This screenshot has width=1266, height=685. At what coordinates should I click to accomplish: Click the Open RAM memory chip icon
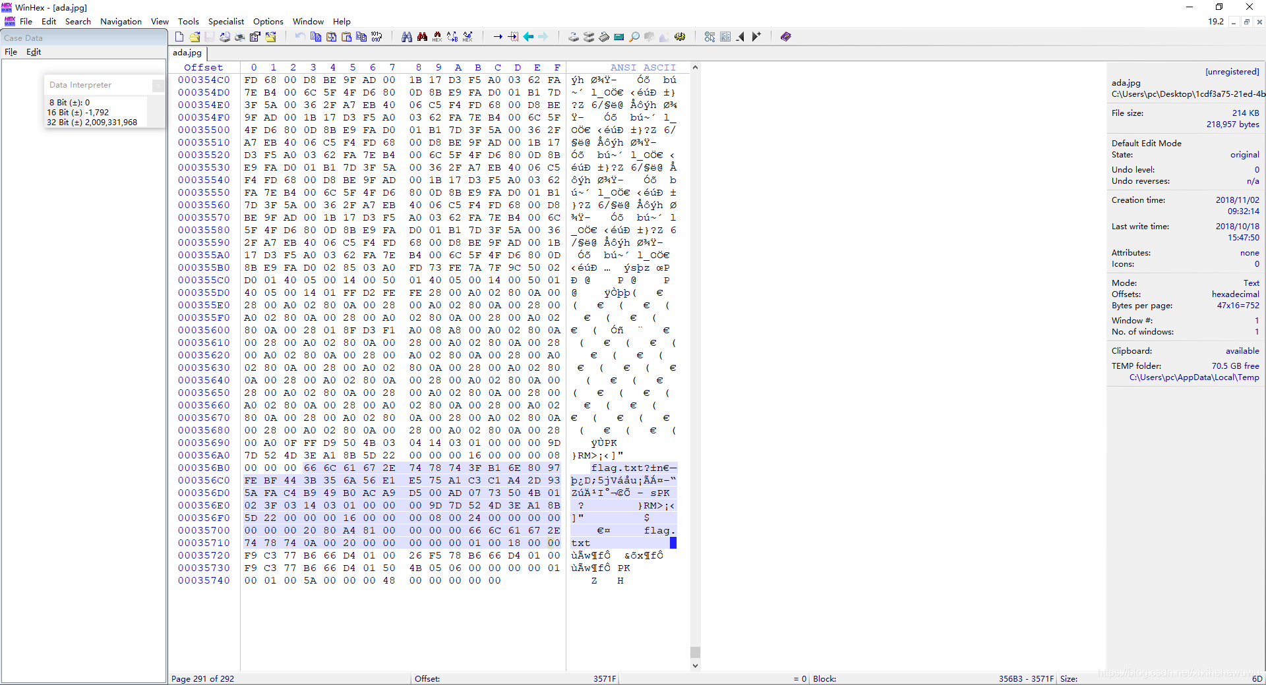(603, 37)
